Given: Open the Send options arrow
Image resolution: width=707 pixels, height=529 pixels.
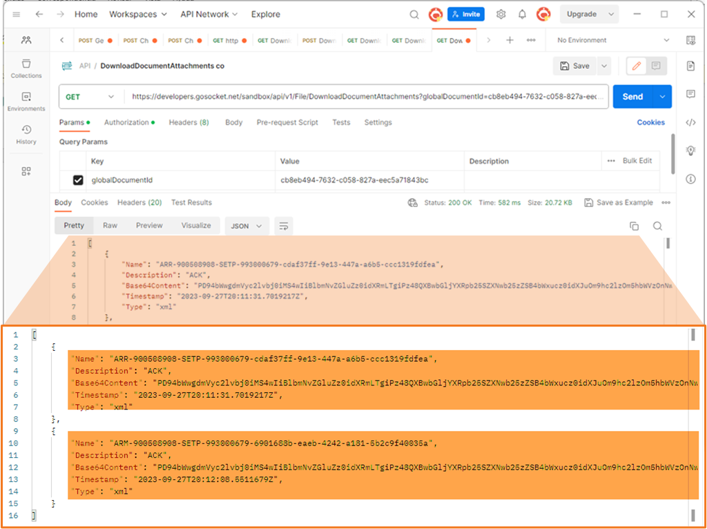Looking at the screenshot, I should pyautogui.click(x=662, y=97).
